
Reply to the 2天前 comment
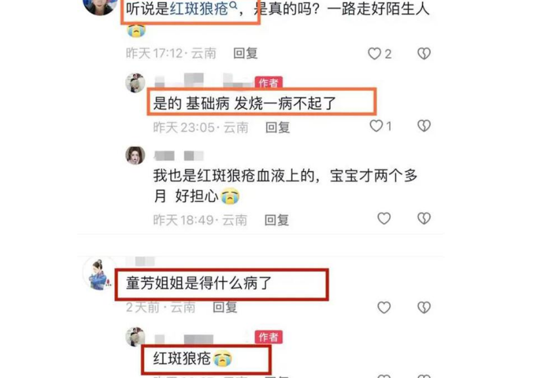(x=225, y=307)
